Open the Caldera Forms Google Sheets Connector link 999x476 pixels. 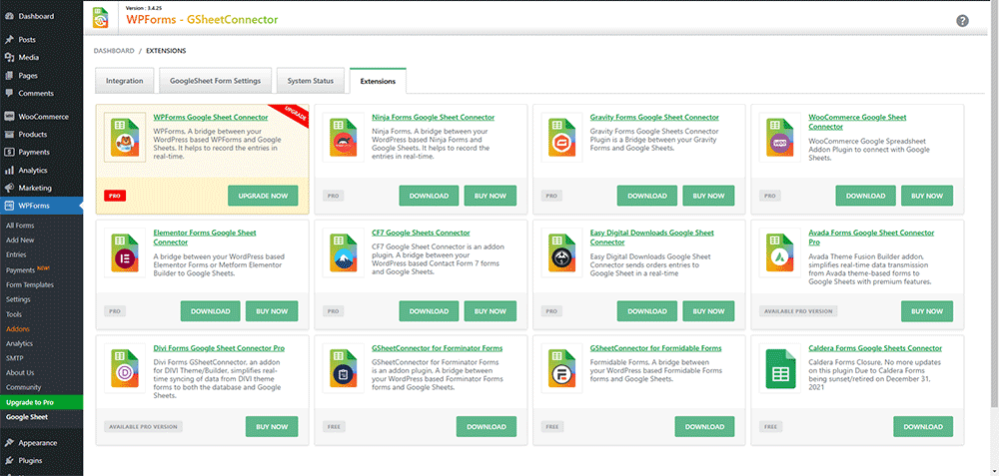[x=875, y=348]
